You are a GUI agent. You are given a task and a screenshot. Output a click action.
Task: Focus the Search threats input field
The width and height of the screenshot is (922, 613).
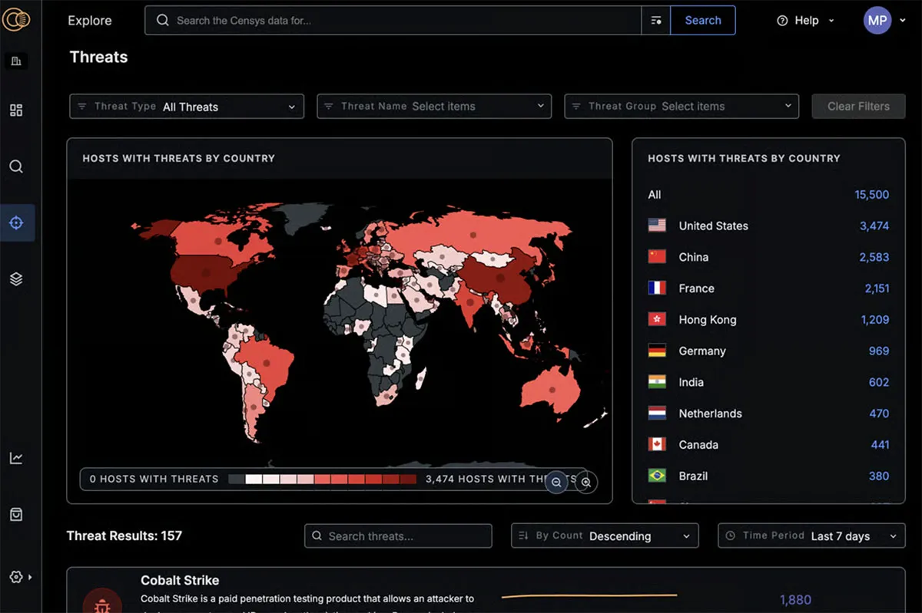[x=398, y=536]
